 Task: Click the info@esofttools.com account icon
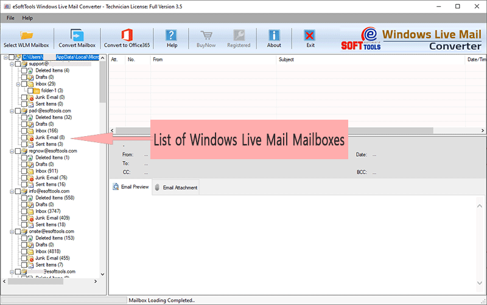point(24,191)
